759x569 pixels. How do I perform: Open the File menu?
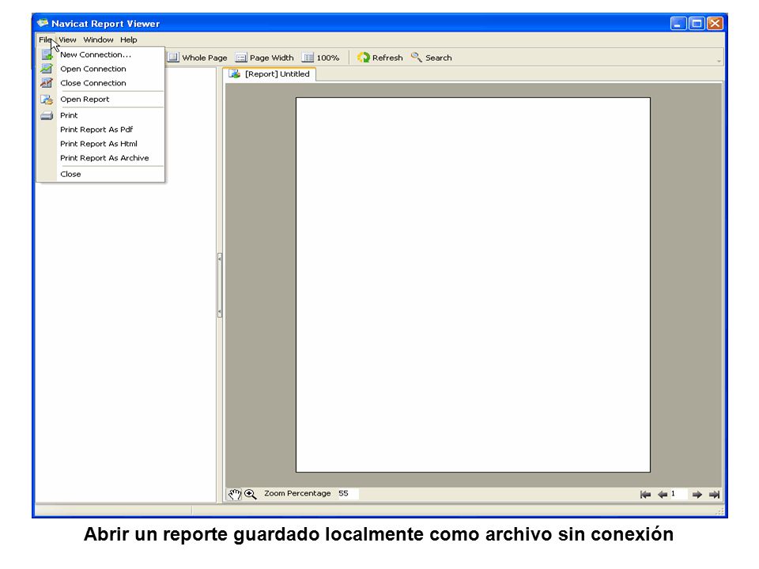point(45,40)
